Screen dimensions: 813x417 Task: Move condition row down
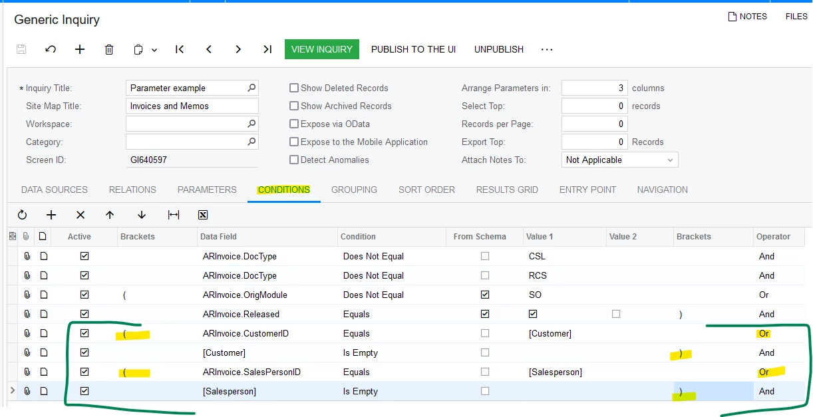(x=142, y=215)
